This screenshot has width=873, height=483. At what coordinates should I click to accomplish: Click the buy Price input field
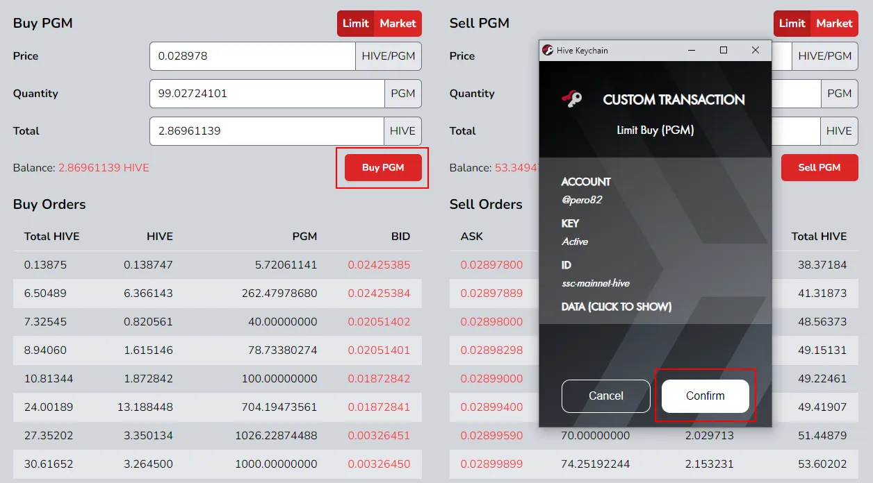[252, 56]
